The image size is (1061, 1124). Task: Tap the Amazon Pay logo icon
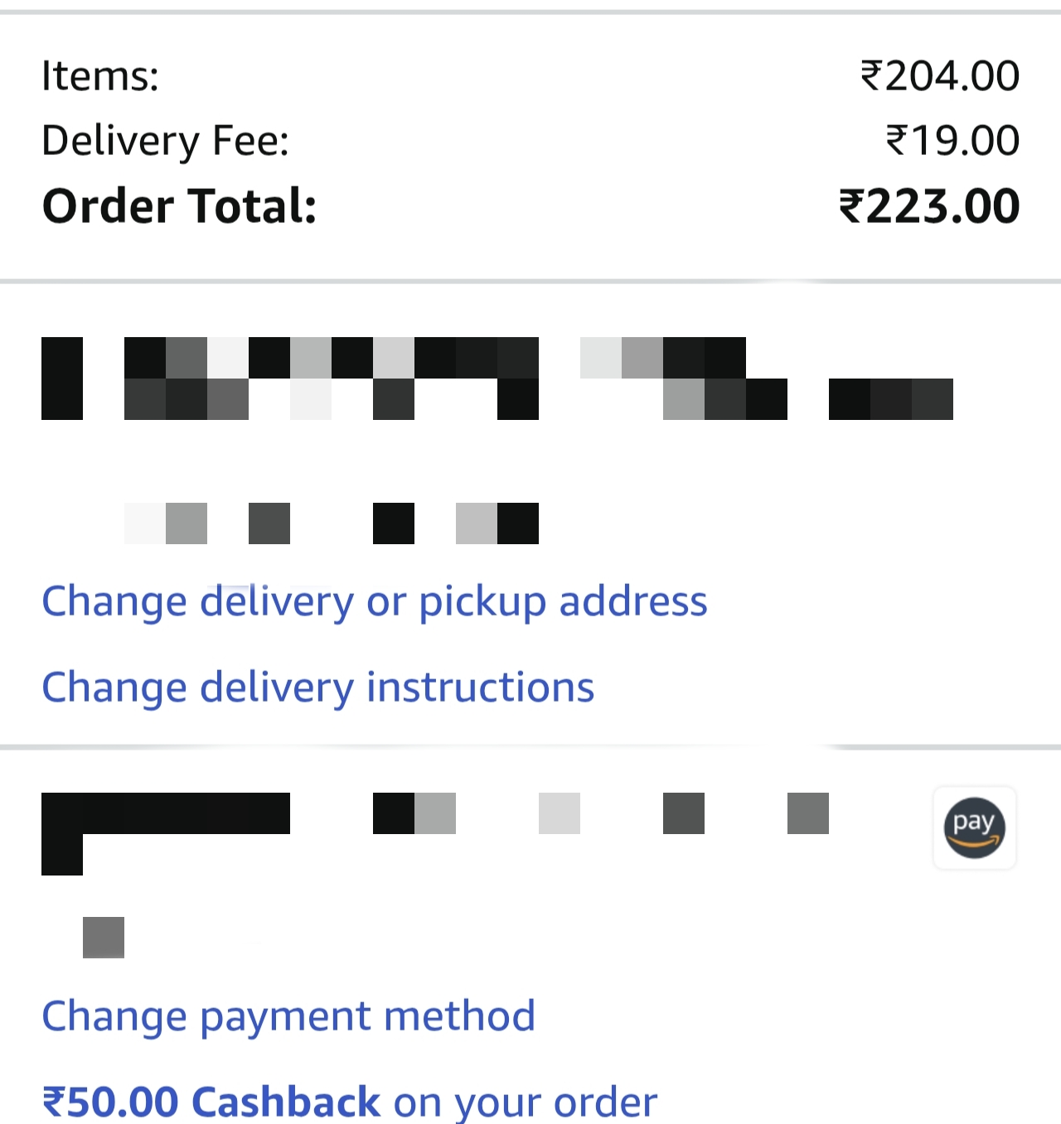coord(974,827)
